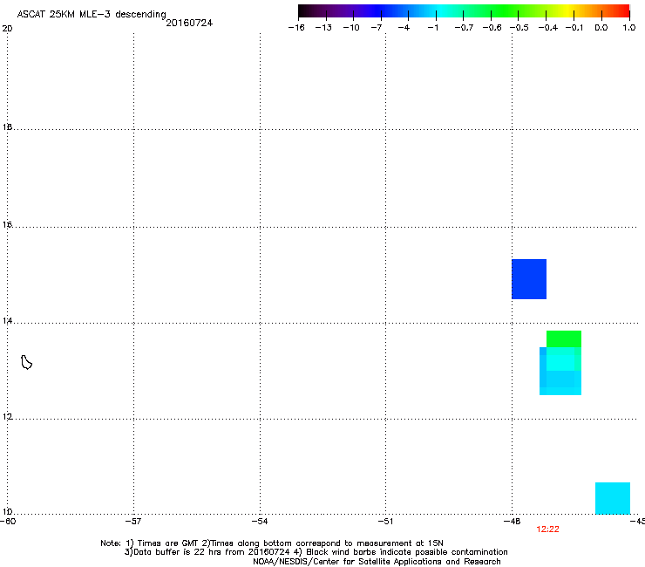Click the -0.4 color scale label
The width and height of the screenshot is (645, 567).
[548, 28]
